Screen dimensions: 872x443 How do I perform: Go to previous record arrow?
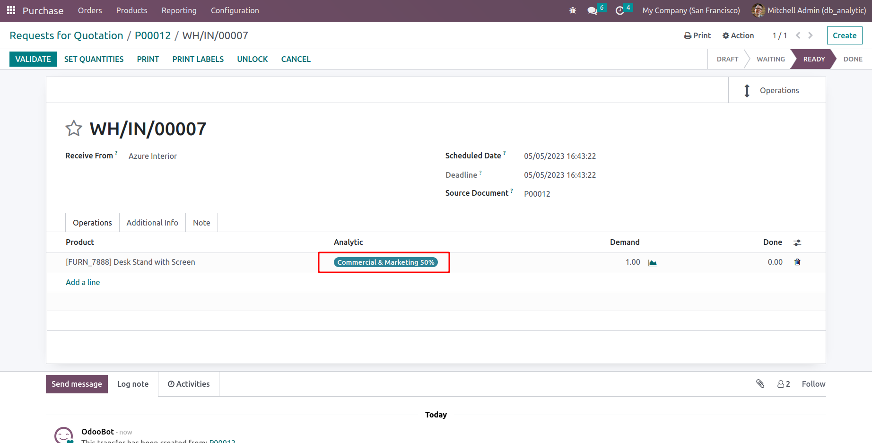point(798,35)
